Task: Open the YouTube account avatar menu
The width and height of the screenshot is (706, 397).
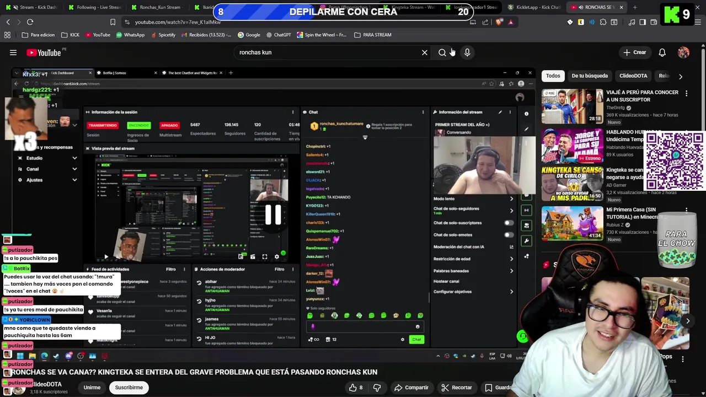Action: 683,52
